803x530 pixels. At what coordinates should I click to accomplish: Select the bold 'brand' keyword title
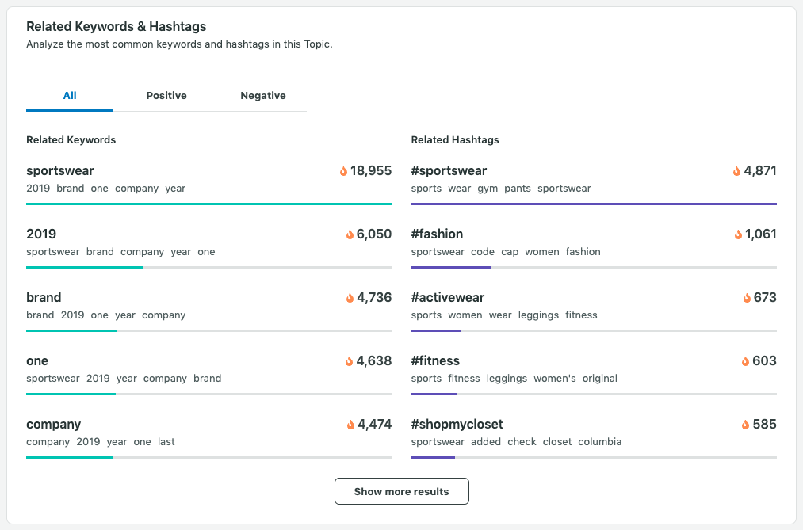44,298
